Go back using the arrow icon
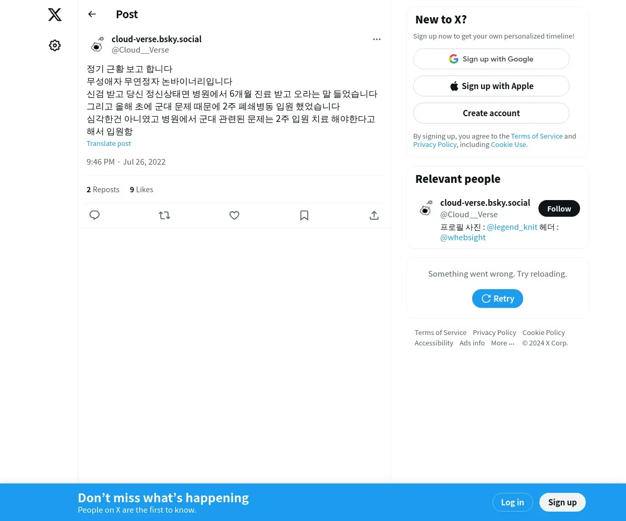 (x=92, y=14)
